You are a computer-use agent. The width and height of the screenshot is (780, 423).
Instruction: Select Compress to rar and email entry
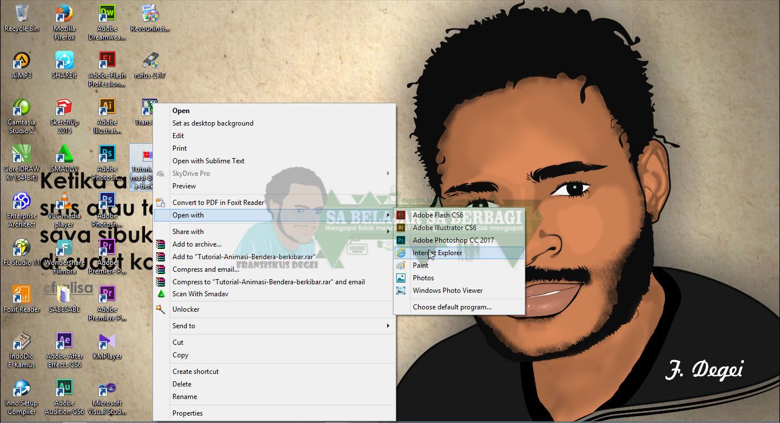tap(274, 282)
